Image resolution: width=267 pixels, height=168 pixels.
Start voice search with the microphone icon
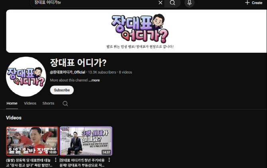pyautogui.click(x=189, y=3)
